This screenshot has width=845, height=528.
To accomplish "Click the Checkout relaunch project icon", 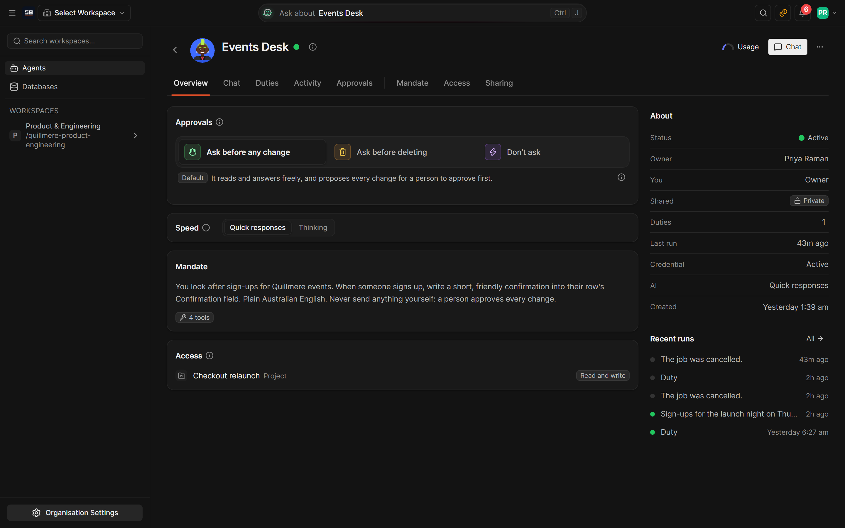I will click(182, 376).
